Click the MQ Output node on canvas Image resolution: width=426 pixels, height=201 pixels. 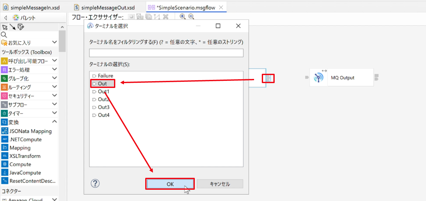pyautogui.click(x=342, y=77)
